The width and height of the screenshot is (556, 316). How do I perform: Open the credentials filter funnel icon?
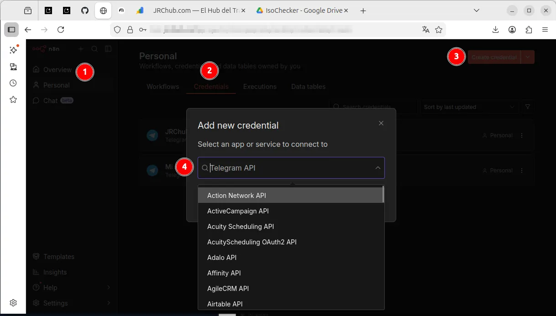click(x=528, y=107)
